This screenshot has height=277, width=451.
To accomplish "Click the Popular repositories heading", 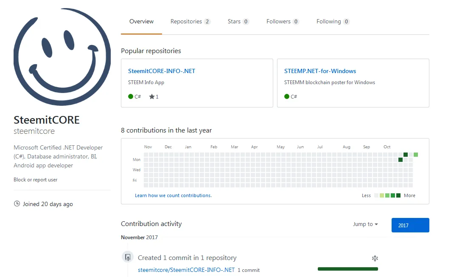I will point(151,51).
